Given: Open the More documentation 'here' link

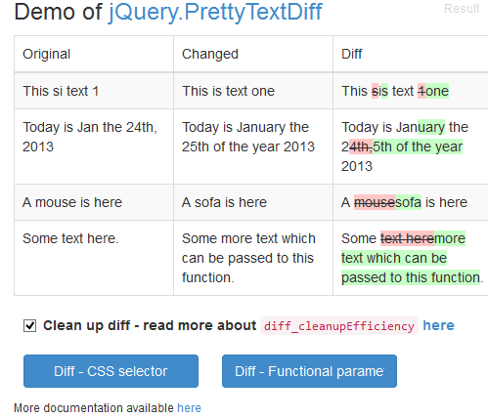Looking at the screenshot, I should tap(189, 408).
